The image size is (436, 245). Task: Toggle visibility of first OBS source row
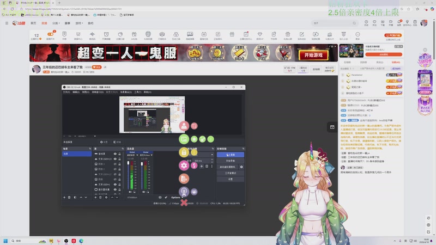[115, 154]
